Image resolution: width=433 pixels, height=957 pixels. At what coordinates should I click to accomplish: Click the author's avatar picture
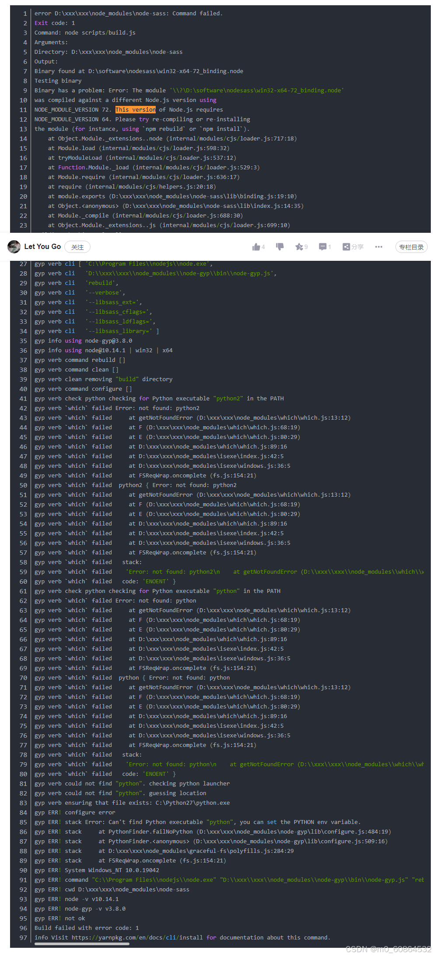[14, 246]
